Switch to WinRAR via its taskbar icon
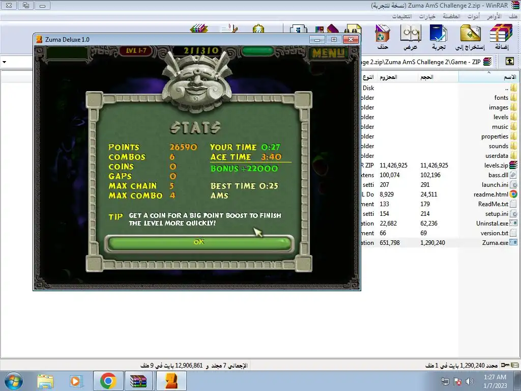 [x=138, y=381]
